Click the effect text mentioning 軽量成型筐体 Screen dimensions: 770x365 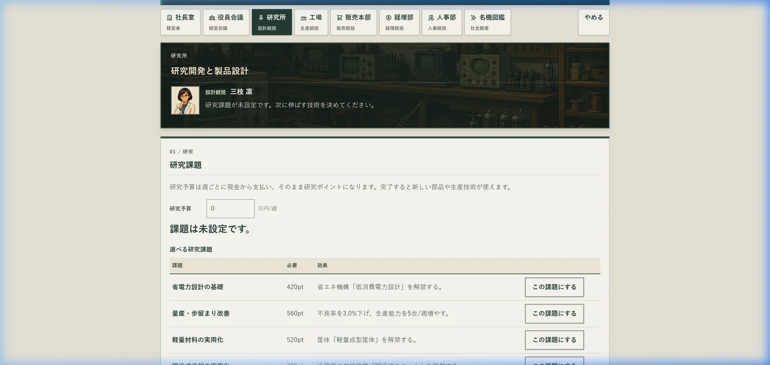[368, 340]
